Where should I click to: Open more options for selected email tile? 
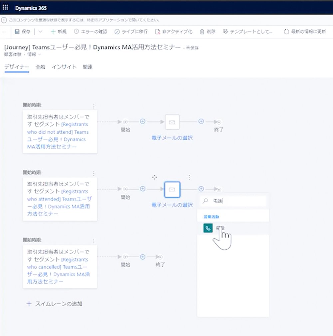189,177
